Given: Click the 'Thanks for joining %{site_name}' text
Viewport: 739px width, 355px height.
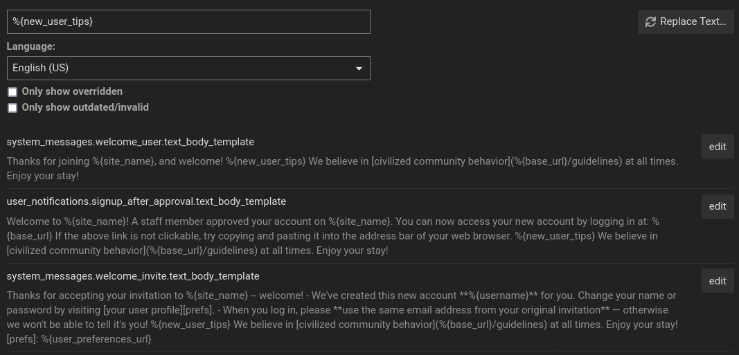Looking at the screenshot, I should tap(81, 161).
